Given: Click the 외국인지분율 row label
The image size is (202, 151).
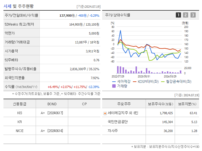Looking at the screenshot, I should [x=15, y=78].
